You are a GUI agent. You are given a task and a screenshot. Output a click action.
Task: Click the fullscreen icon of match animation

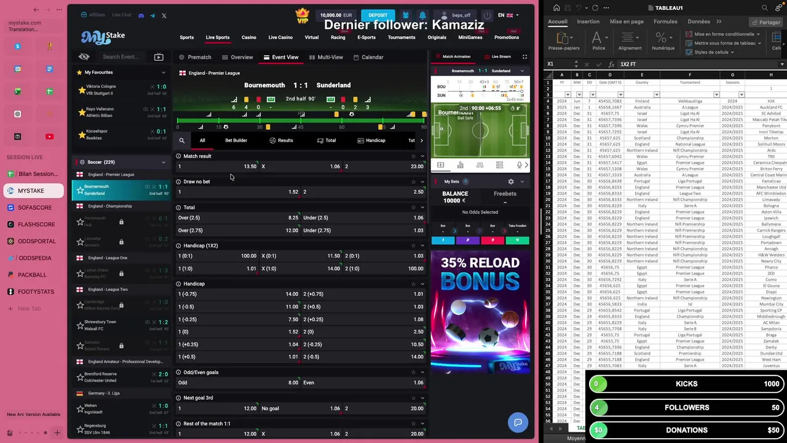[524, 57]
